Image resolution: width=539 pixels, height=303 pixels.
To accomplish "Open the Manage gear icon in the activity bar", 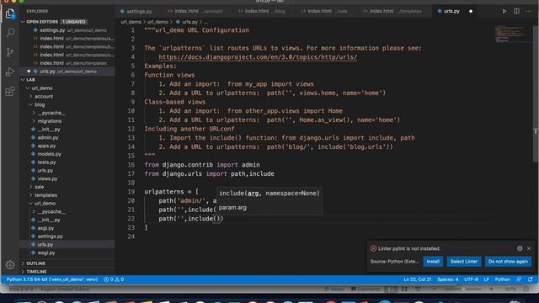I will pos(10,264).
